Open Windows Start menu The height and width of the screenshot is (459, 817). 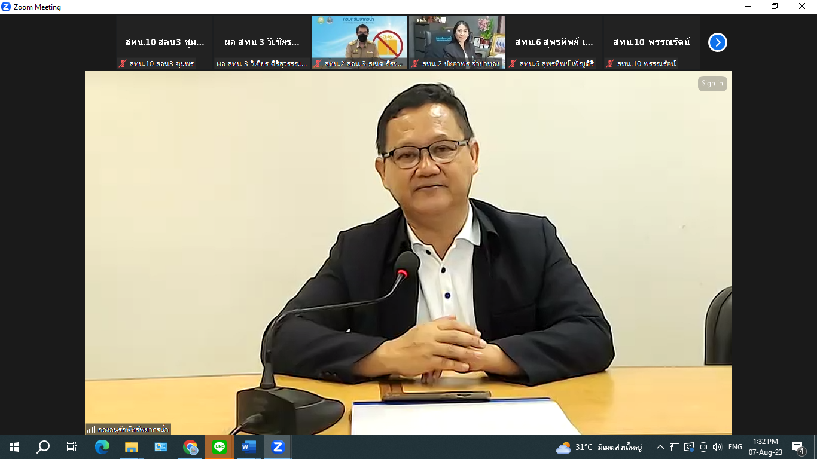coord(14,446)
